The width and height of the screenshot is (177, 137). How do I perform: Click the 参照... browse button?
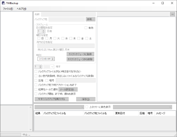tap(90, 19)
